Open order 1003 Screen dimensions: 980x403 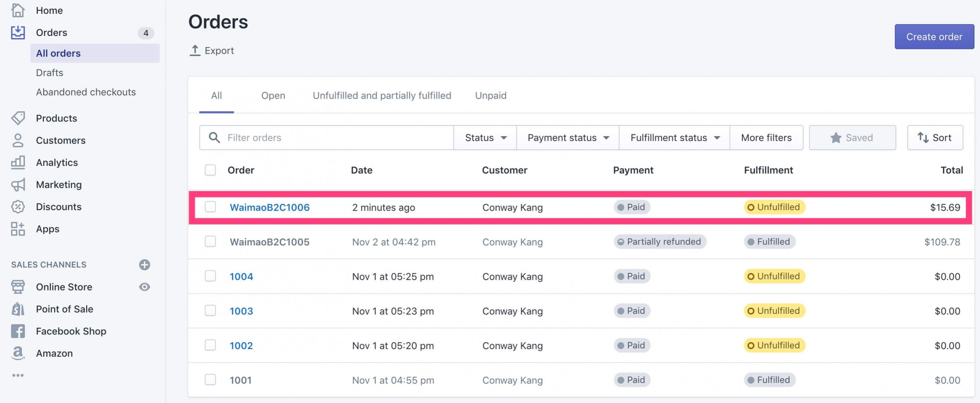[241, 311]
